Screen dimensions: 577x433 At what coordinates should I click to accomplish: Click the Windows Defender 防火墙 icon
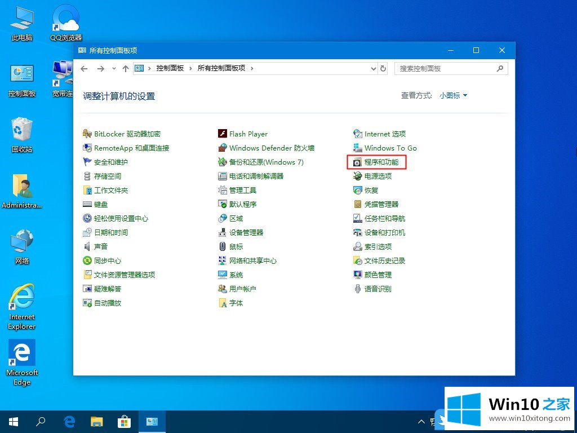click(x=222, y=148)
